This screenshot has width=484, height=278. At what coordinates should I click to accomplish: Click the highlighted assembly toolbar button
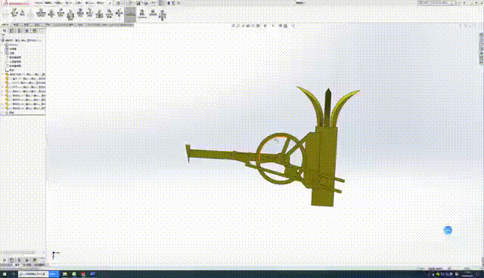tap(130, 14)
